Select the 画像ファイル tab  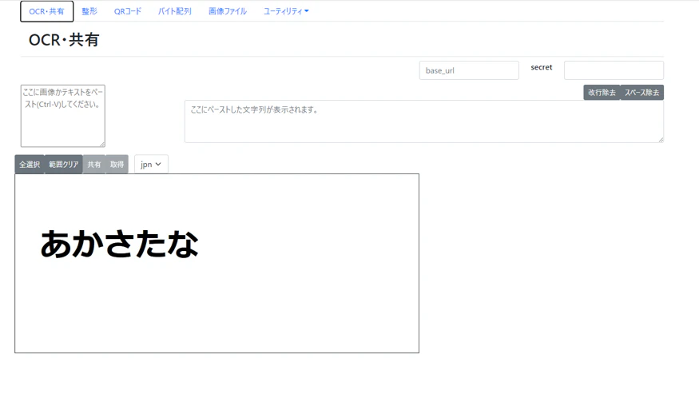[228, 12]
